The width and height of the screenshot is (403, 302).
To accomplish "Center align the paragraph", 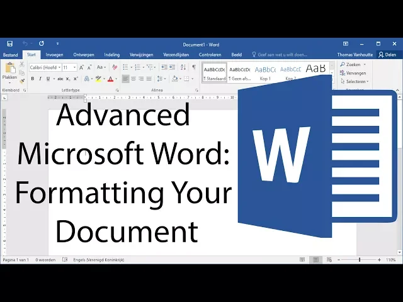I will 133,79.
